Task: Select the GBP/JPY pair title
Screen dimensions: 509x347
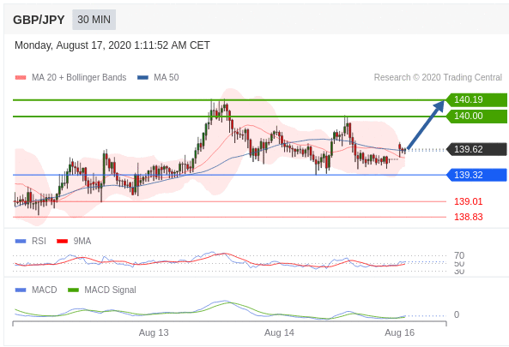Action: (x=39, y=20)
